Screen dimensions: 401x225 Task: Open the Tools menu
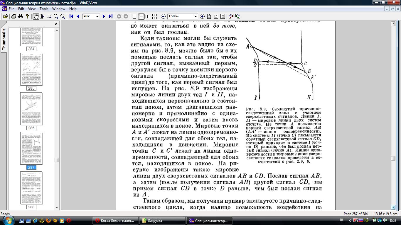44,9
